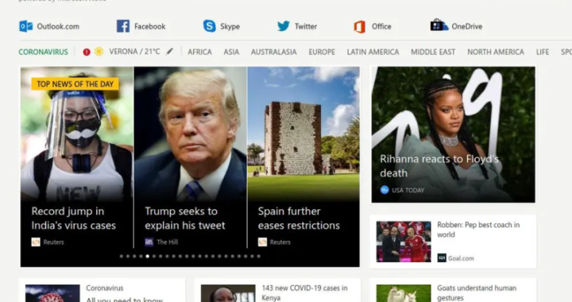This screenshot has height=302, width=572.
Task: Click the Twitter bird icon
Action: click(284, 26)
